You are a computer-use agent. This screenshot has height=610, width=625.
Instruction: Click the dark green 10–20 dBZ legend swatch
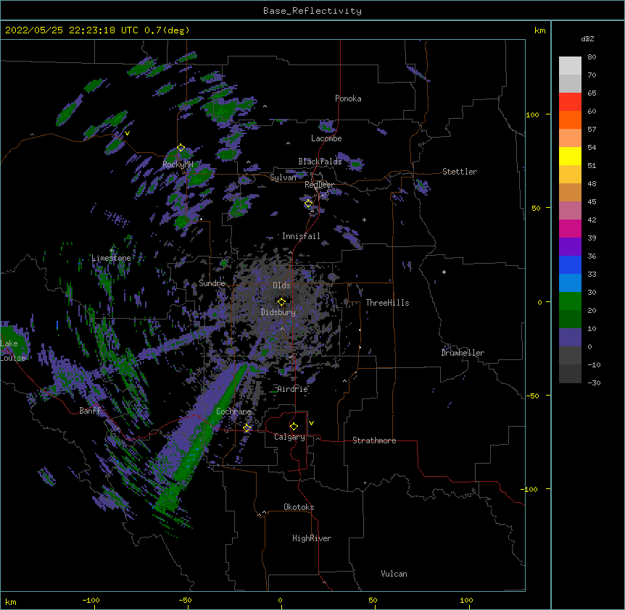pyautogui.click(x=570, y=319)
